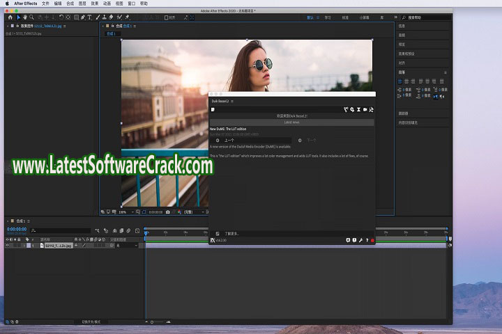The height and width of the screenshot is (334, 502).
Task: Go to the Home screen icon
Action: tap(10, 17)
